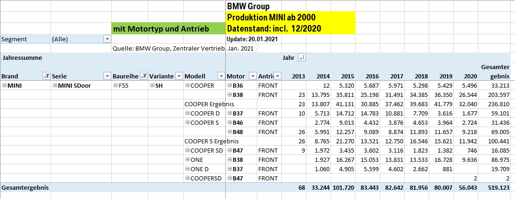Click the yellow Produktion MINI ab 2000 cell
Viewport: 515px width, 199px height.
(x=290, y=18)
